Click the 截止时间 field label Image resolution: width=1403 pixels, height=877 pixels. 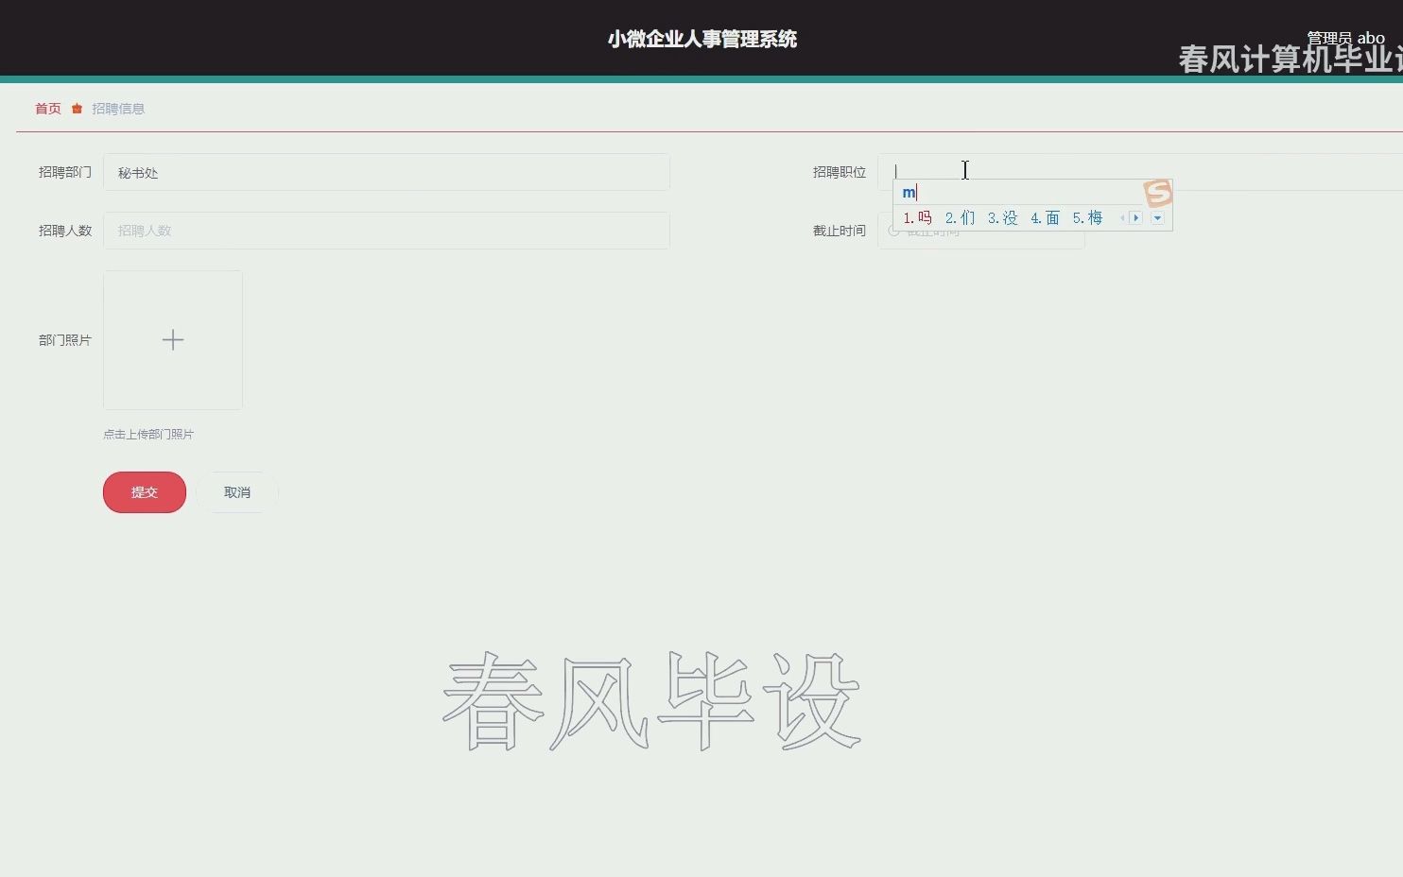click(840, 231)
